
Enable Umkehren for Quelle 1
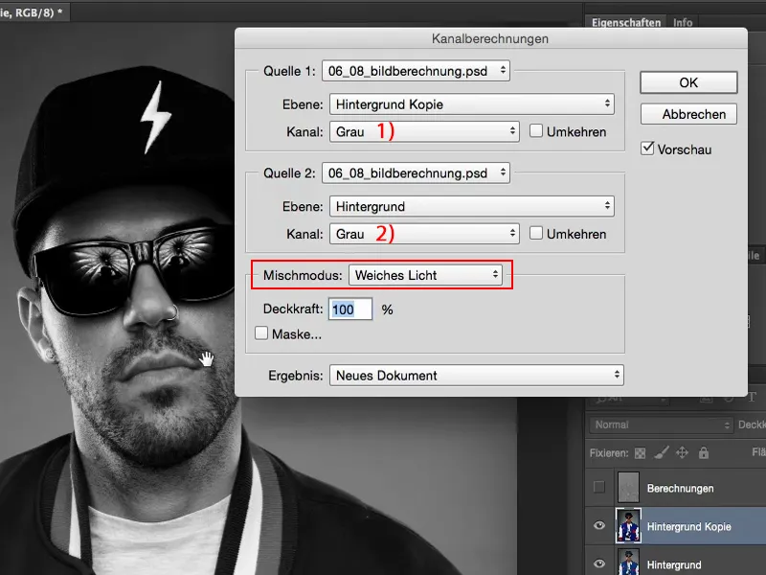coord(536,131)
